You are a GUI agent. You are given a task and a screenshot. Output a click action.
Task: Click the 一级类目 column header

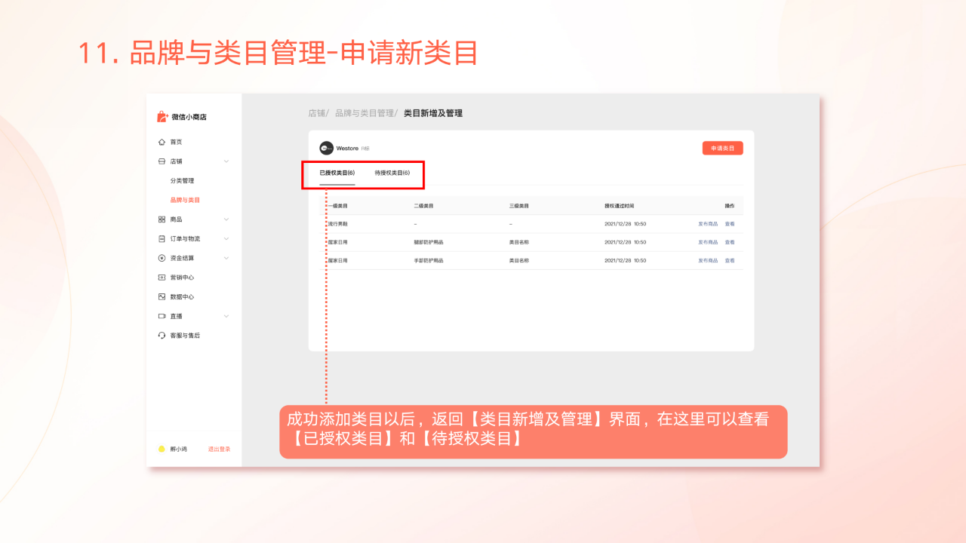click(337, 206)
